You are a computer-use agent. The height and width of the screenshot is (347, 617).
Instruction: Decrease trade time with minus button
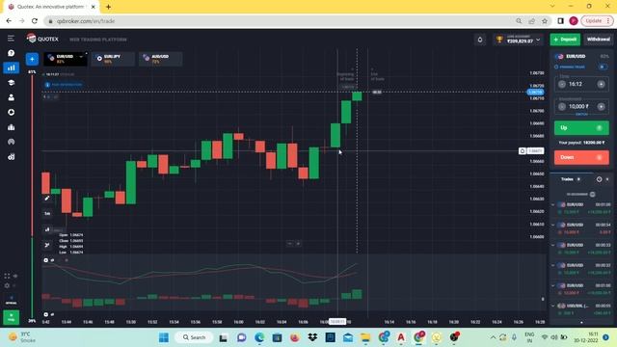(x=562, y=84)
